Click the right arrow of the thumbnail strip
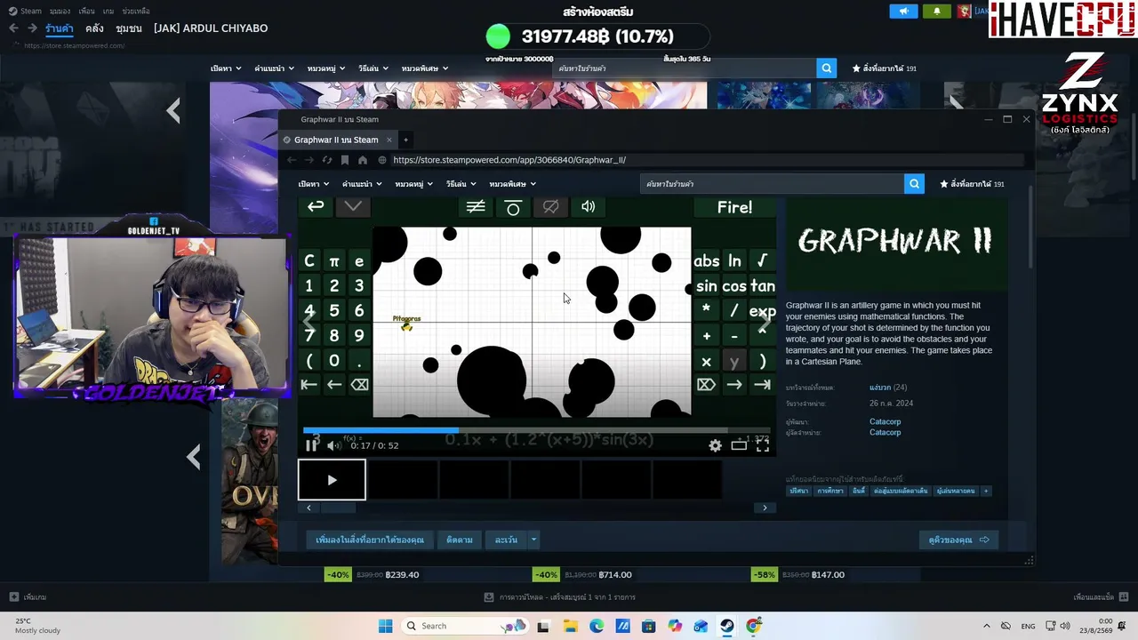This screenshot has height=640, width=1138. 765,508
